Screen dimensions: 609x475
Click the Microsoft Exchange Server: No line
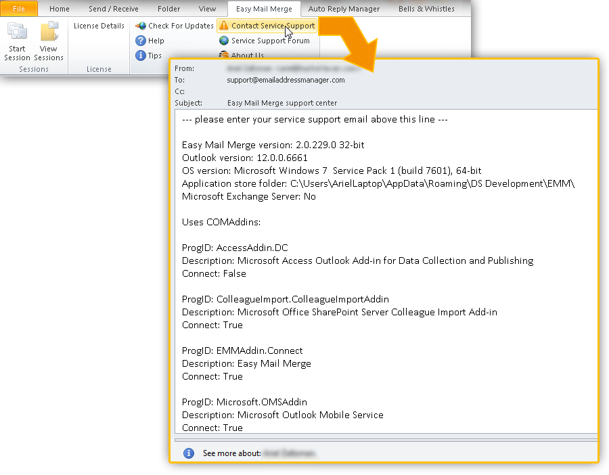point(249,196)
